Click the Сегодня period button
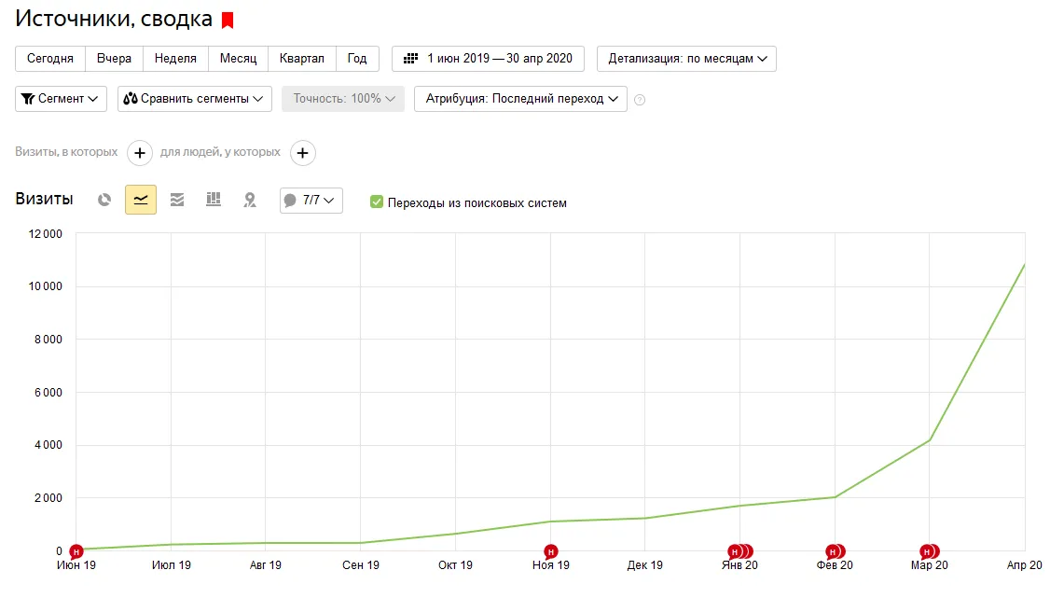 click(50, 58)
